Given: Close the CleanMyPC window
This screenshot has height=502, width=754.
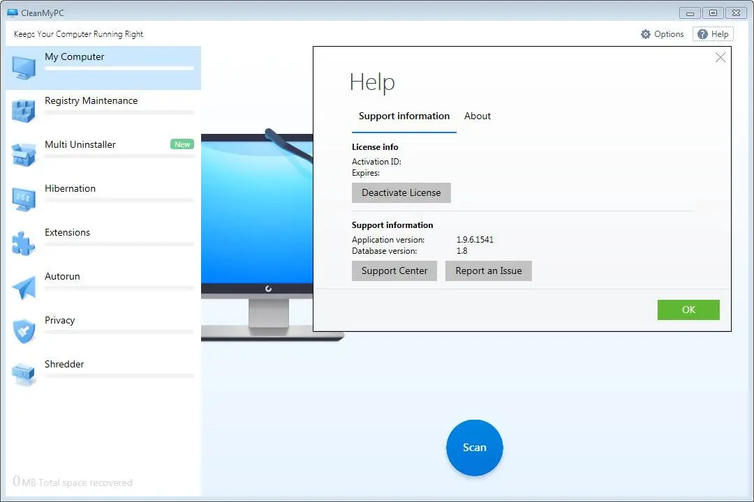Looking at the screenshot, I should pos(737,13).
